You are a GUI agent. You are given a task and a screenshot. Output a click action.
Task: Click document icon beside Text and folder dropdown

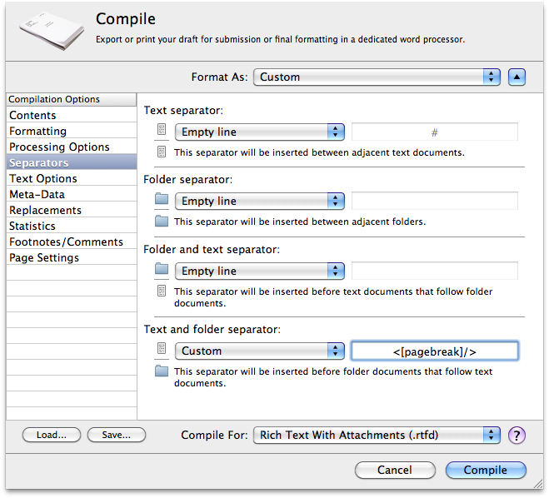[162, 349]
